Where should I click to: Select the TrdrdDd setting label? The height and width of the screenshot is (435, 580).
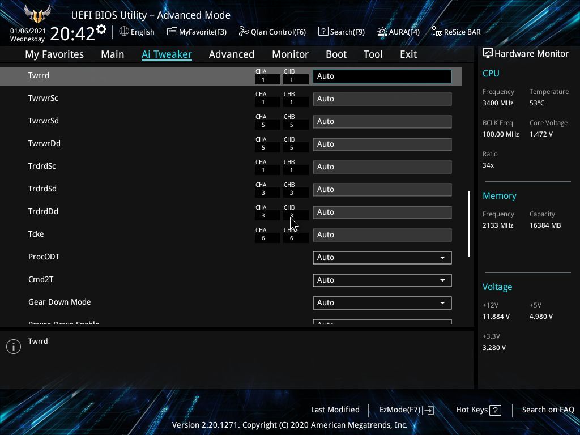pyautogui.click(x=43, y=211)
